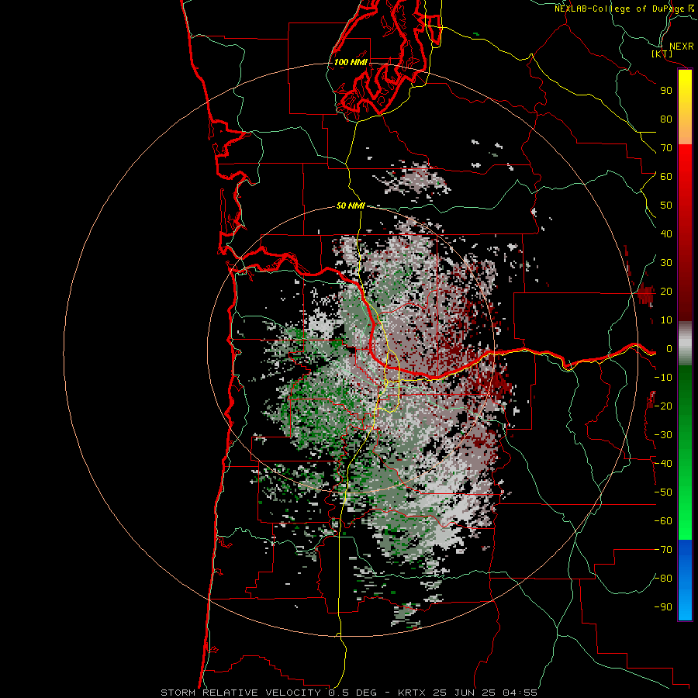This screenshot has height=698, width=698.
Task: Select the blue bottom segment of velocity scale
Action: [x=685, y=580]
